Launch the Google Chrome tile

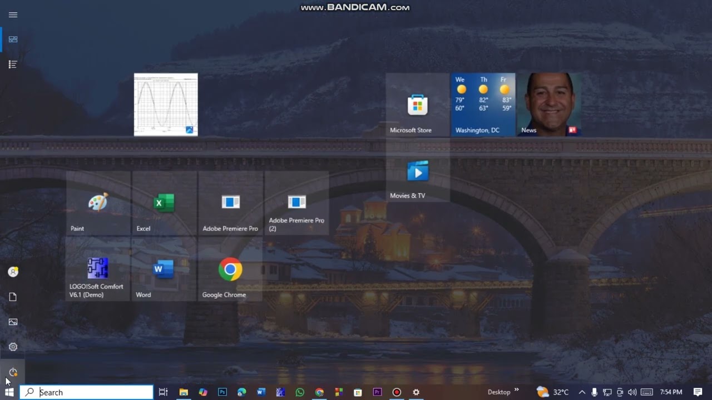coord(230,269)
